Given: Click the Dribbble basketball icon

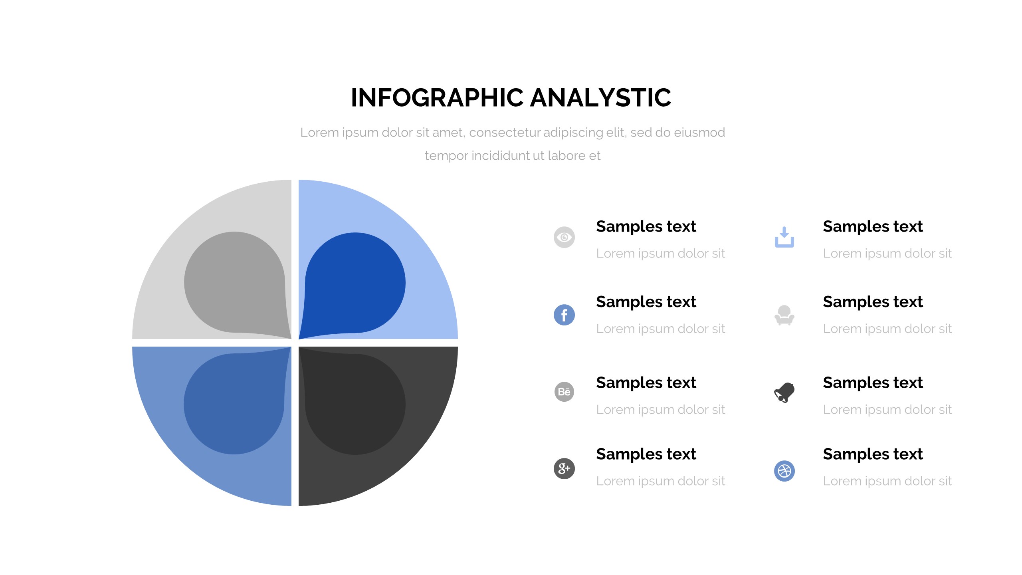Looking at the screenshot, I should (784, 471).
